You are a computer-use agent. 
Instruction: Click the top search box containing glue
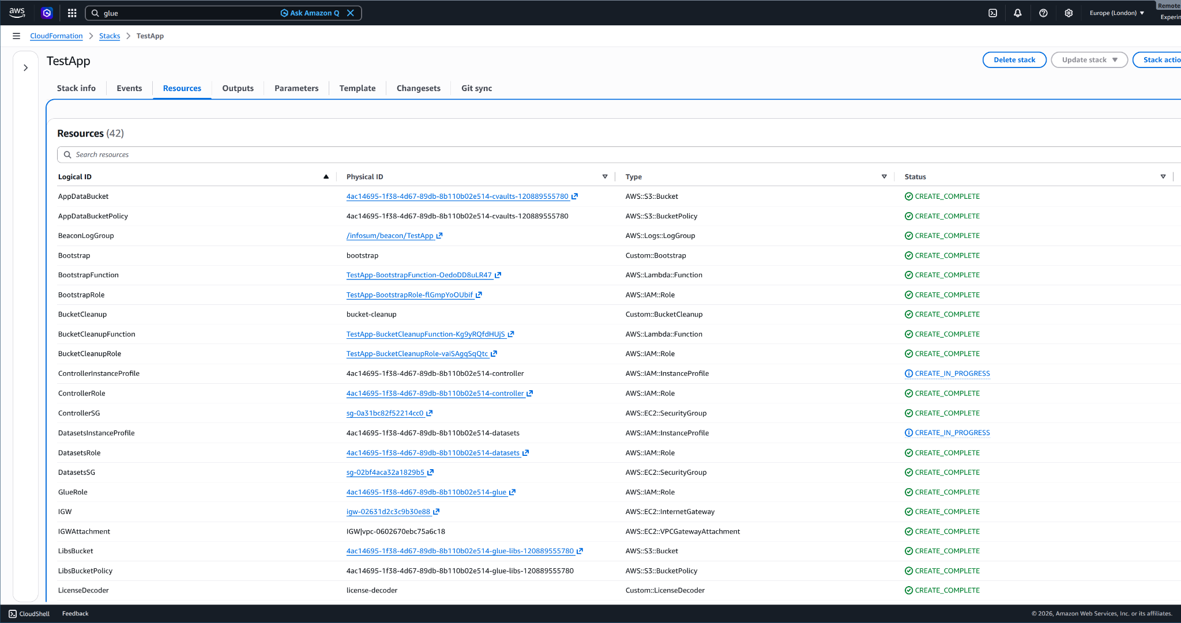pos(223,13)
